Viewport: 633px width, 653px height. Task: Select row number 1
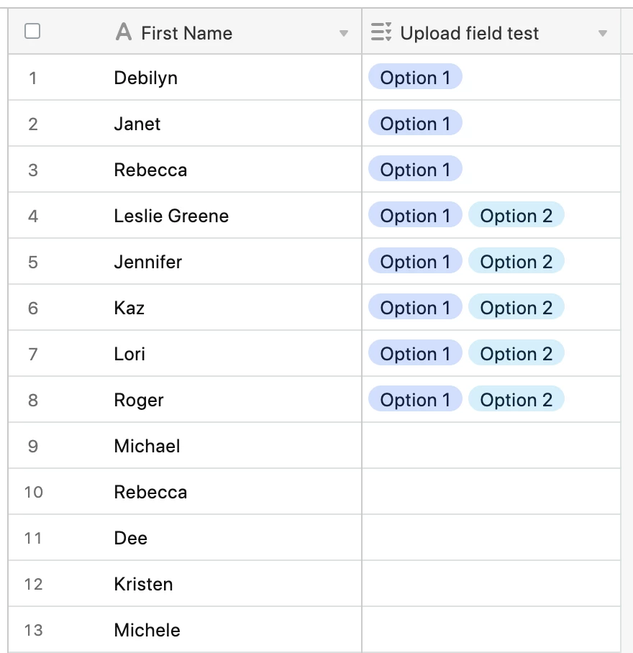point(33,78)
